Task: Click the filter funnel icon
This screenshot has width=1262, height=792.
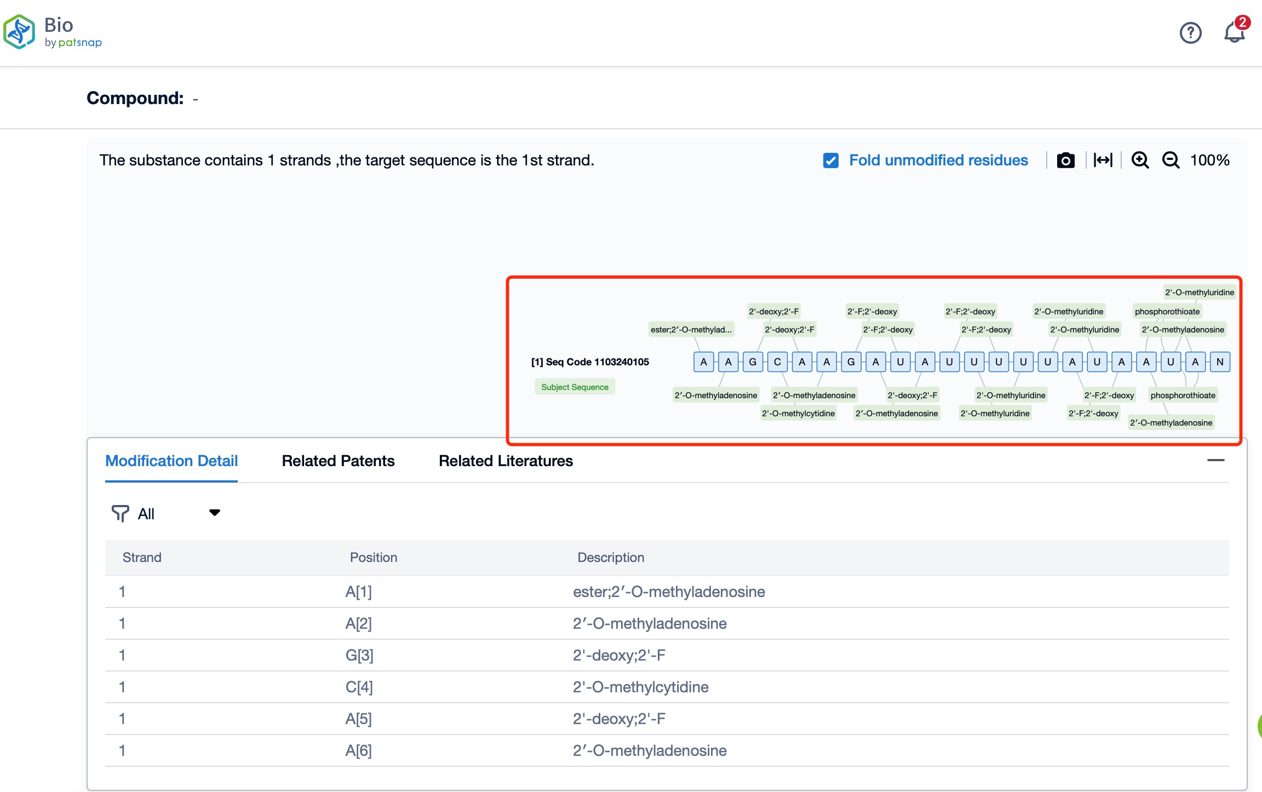Action: point(118,513)
